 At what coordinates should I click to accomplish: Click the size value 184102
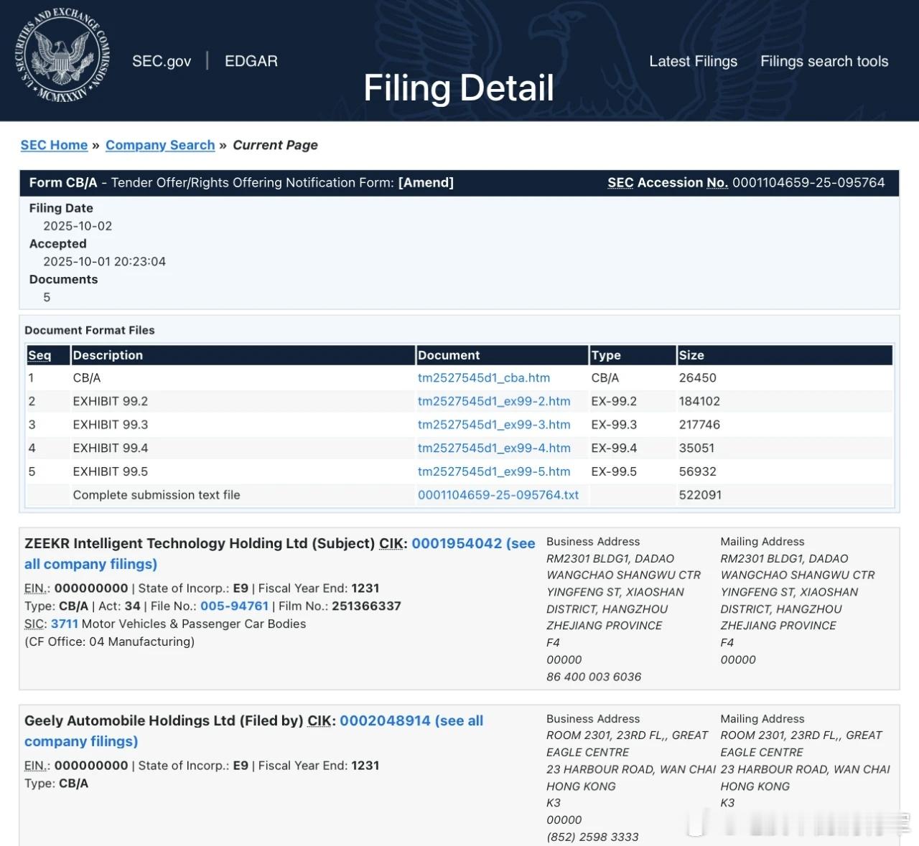point(699,401)
